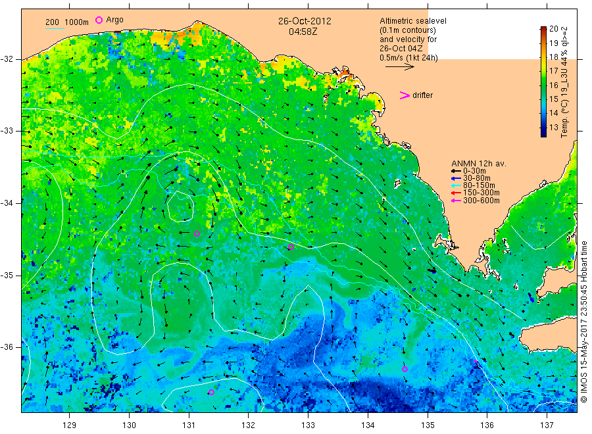The height and width of the screenshot is (434, 592).
Task: Click longitude axis label '130'
Action: click(x=129, y=425)
